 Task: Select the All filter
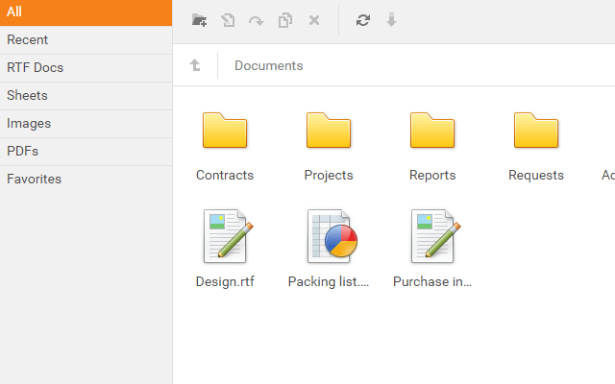pos(86,12)
